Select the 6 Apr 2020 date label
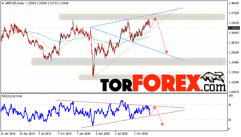Screen dimensions: 241x137 (103, 134)
